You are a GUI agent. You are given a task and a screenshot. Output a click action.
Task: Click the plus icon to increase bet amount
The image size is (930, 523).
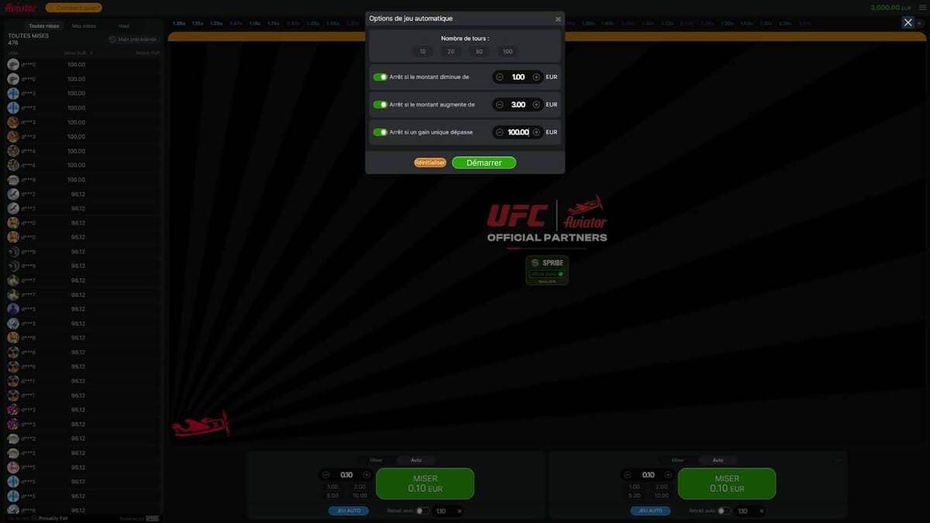point(365,473)
